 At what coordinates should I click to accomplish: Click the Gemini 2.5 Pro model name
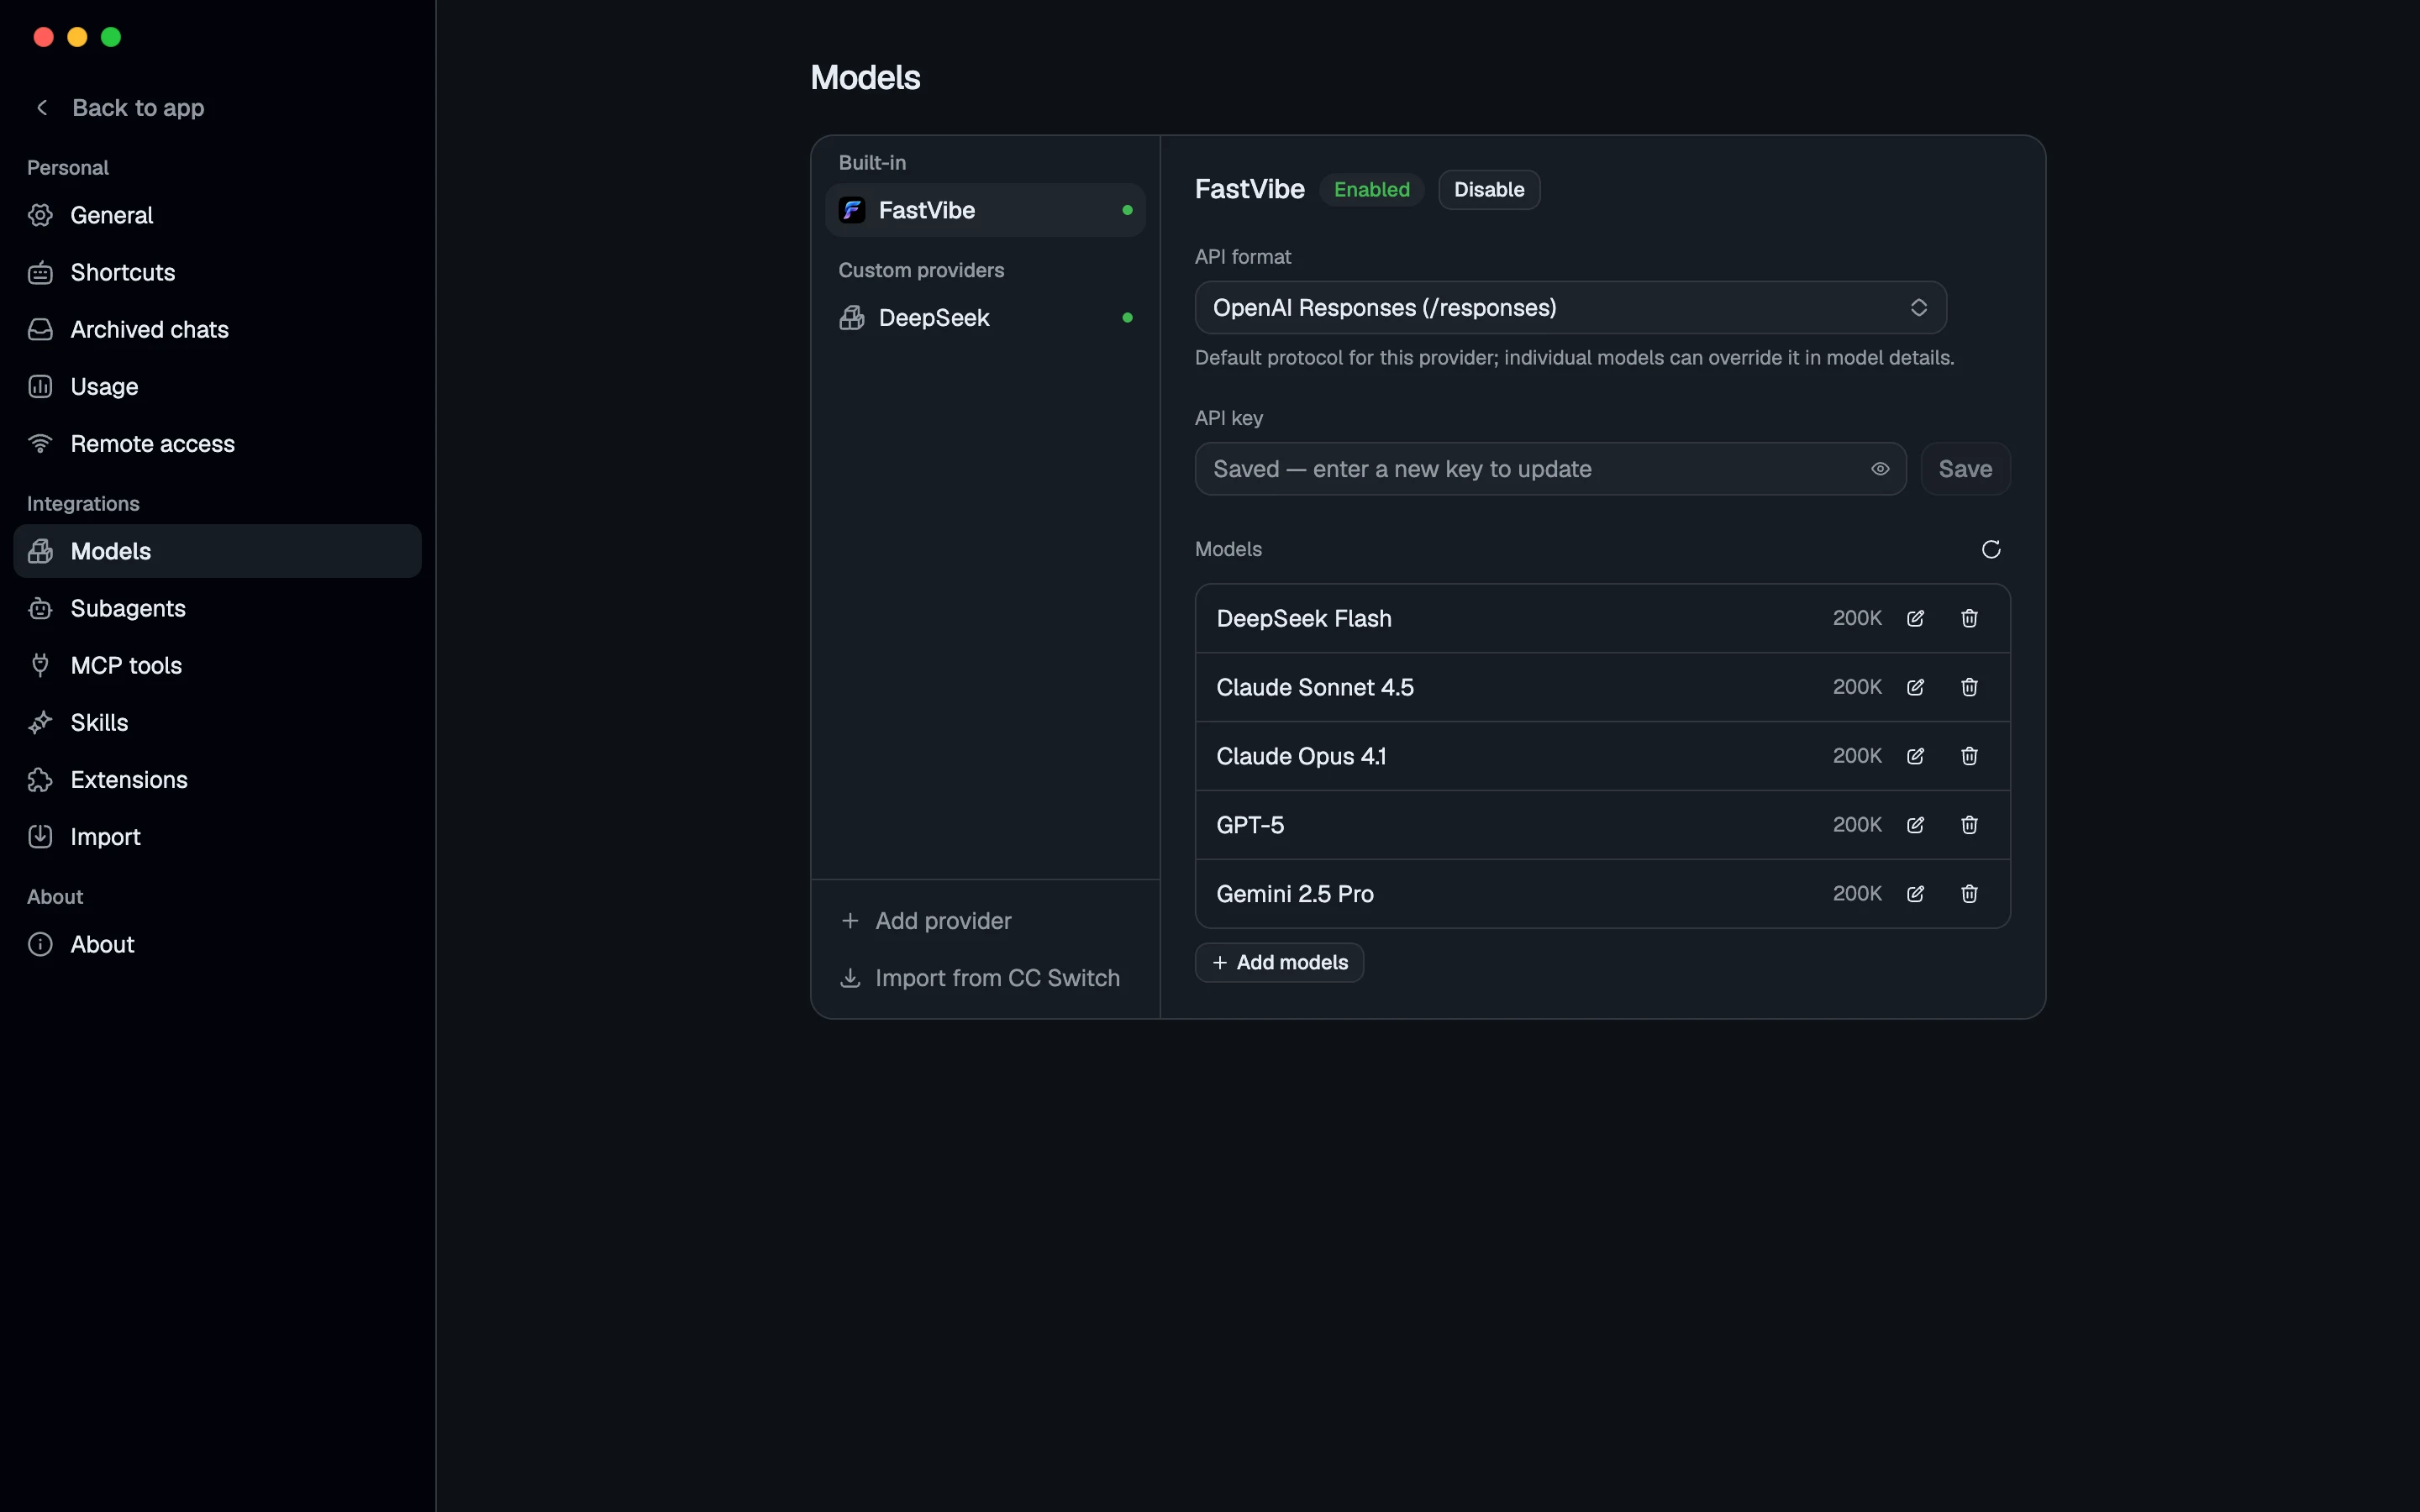click(1294, 894)
